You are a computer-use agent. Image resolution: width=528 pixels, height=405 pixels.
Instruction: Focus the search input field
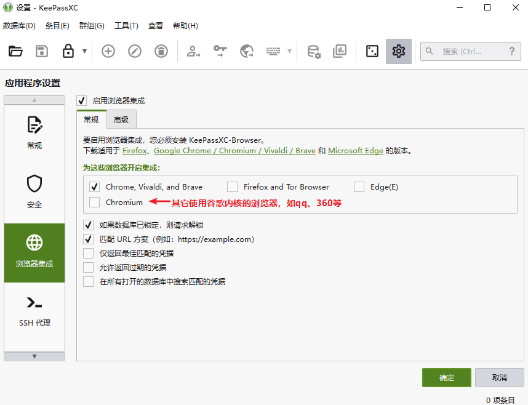point(471,51)
